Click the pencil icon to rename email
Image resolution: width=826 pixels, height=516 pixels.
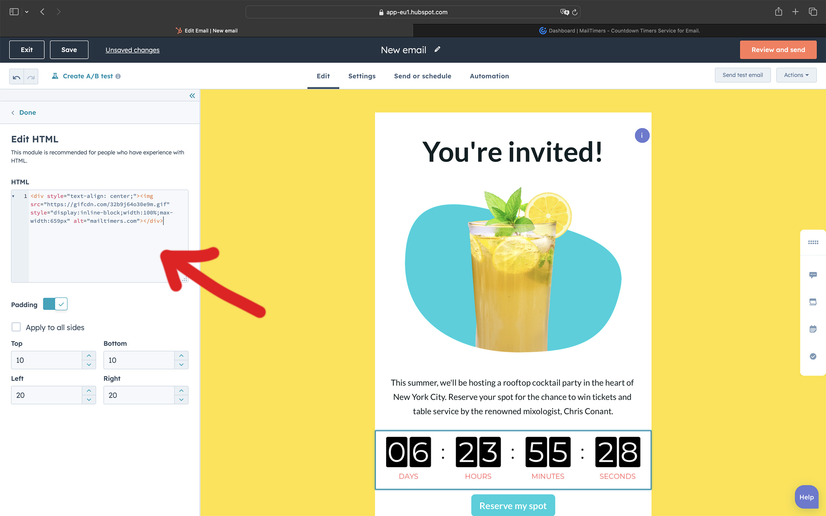pos(437,49)
